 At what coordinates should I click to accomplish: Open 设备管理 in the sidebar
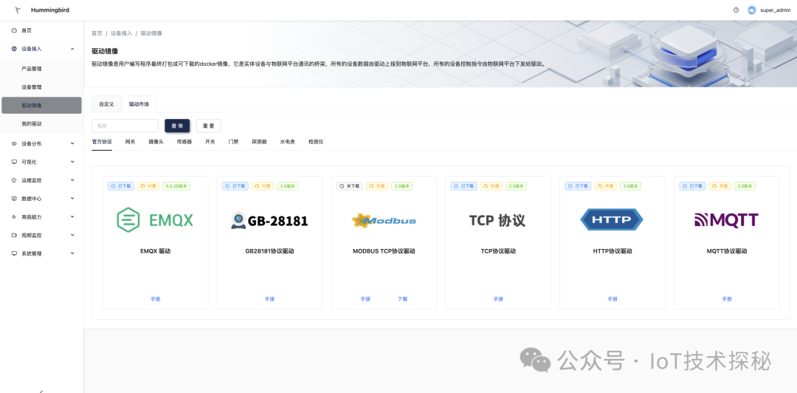coord(41,87)
